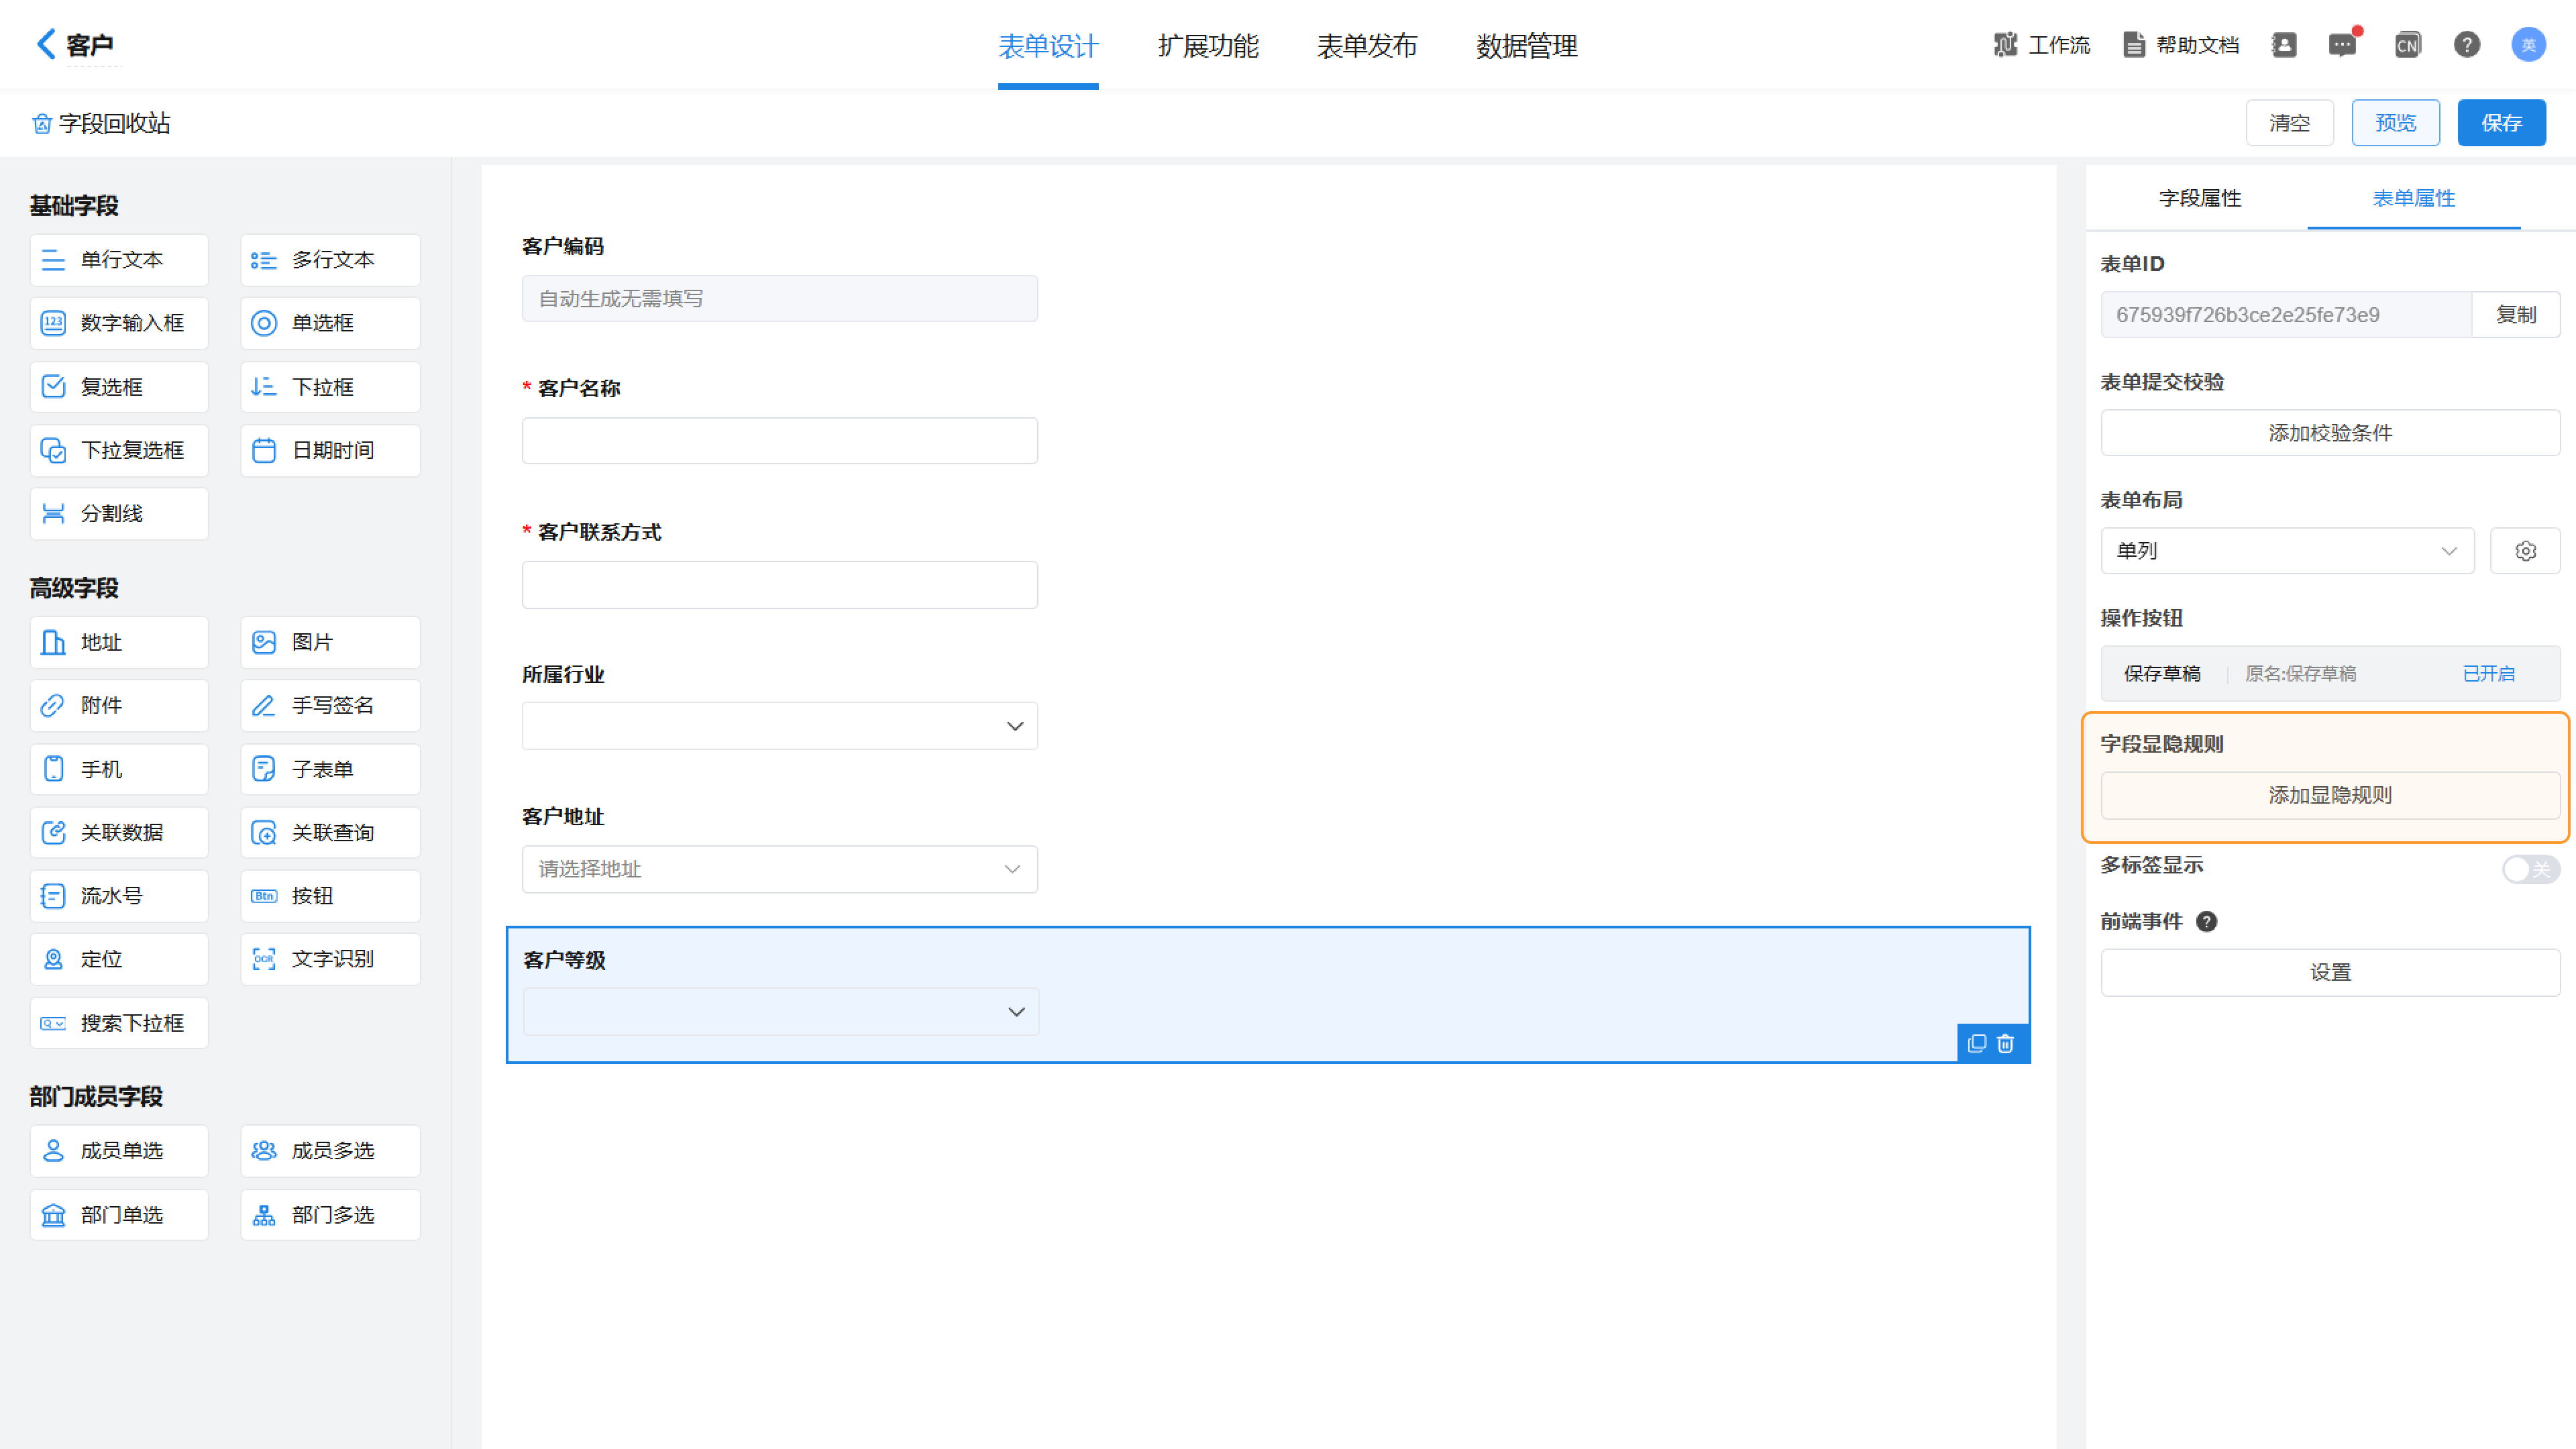Viewport: 2576px width, 1449px height.
Task: Click the 客户名称 input field
Action: coord(779,441)
